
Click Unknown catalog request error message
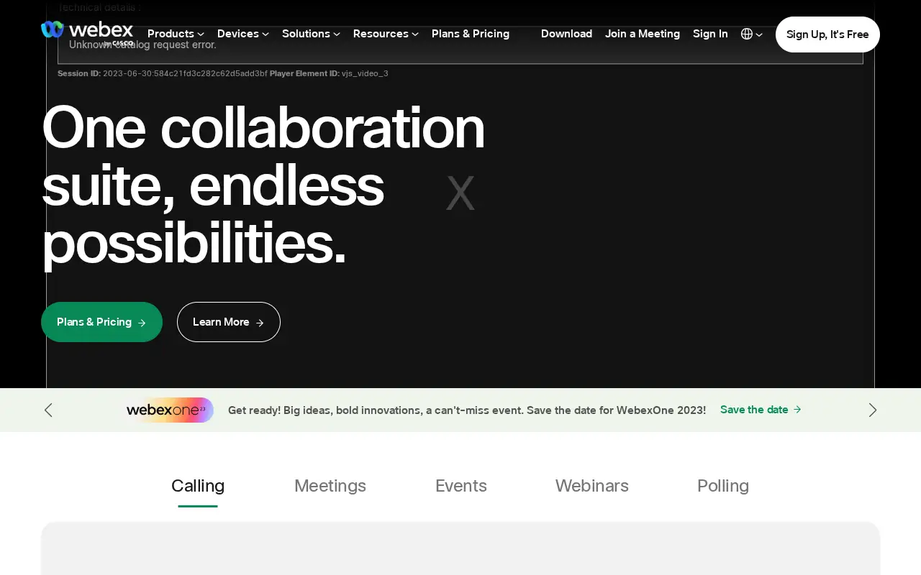pos(142,45)
